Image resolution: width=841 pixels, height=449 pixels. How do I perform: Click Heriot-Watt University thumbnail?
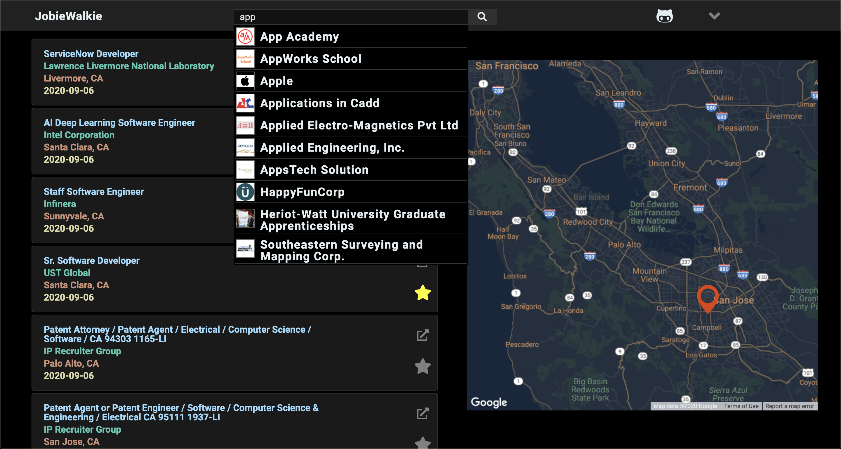245,219
